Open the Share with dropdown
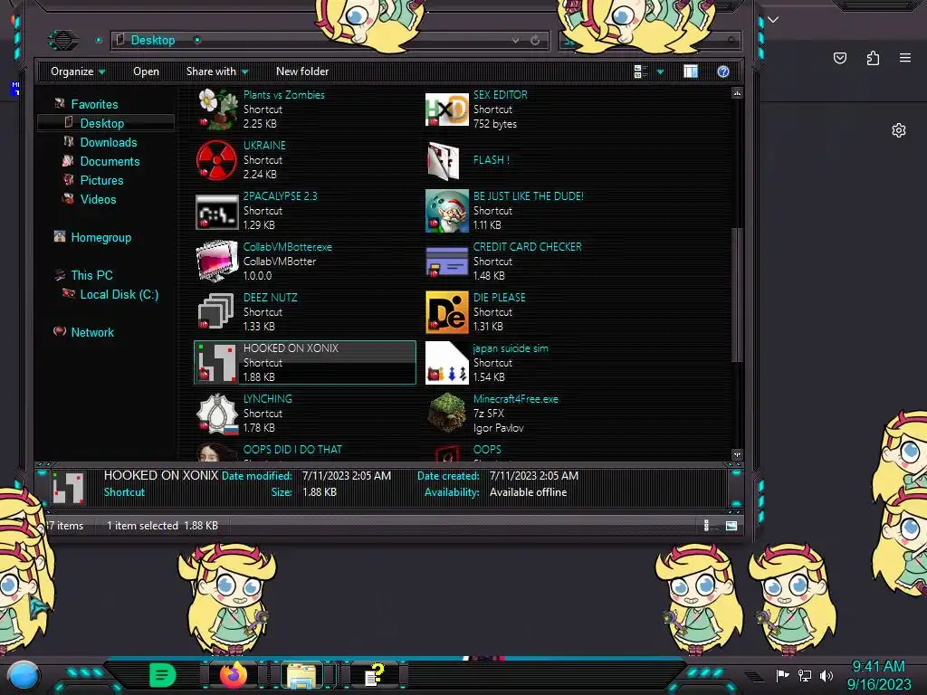 tap(217, 71)
